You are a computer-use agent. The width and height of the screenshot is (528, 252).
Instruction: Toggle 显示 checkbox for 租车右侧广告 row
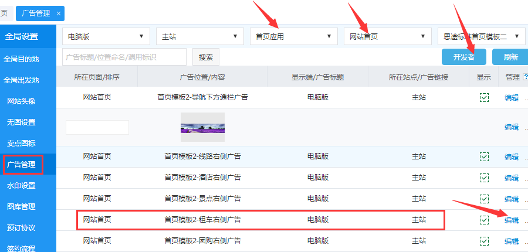[x=484, y=220]
